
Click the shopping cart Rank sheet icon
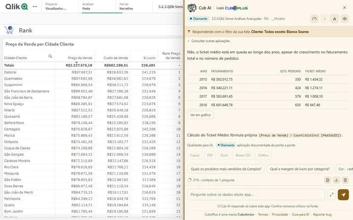click(9, 30)
